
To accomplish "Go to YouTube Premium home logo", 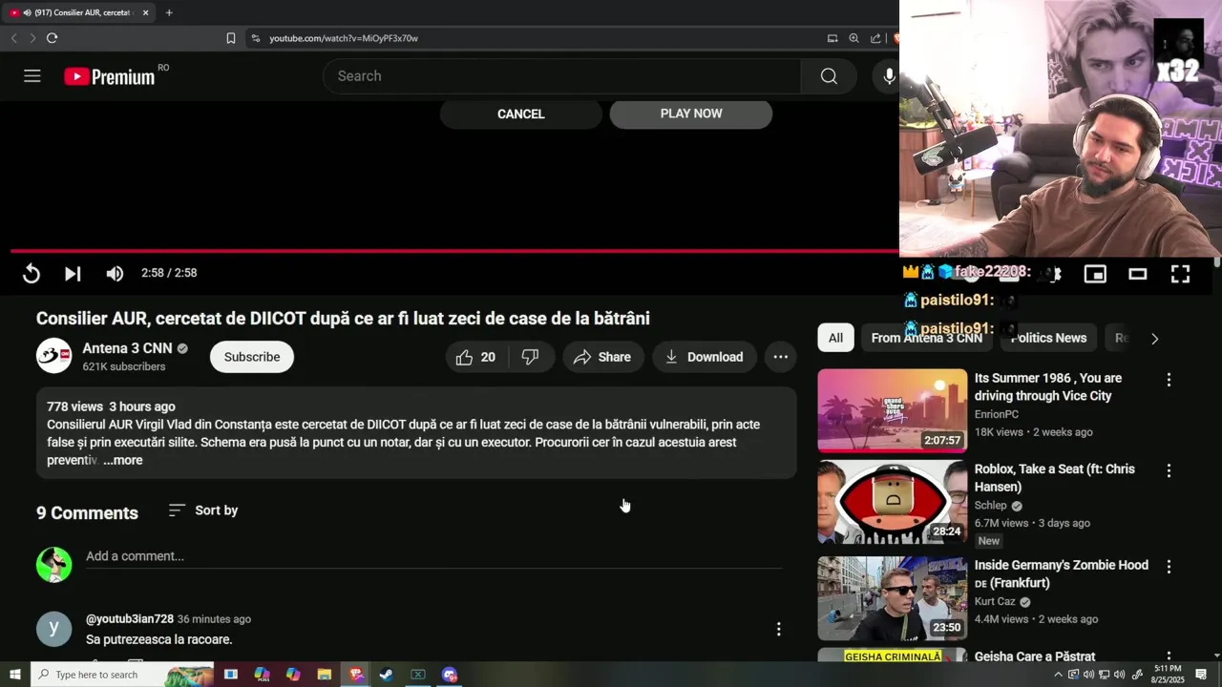I will coord(110,76).
